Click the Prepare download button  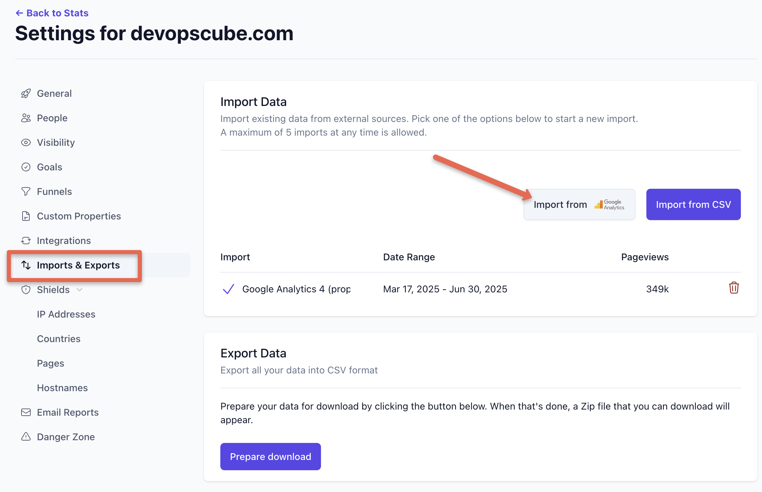270,457
